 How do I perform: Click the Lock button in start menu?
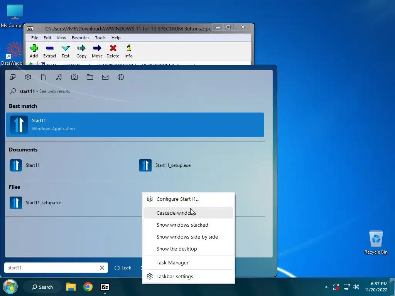coord(123,268)
